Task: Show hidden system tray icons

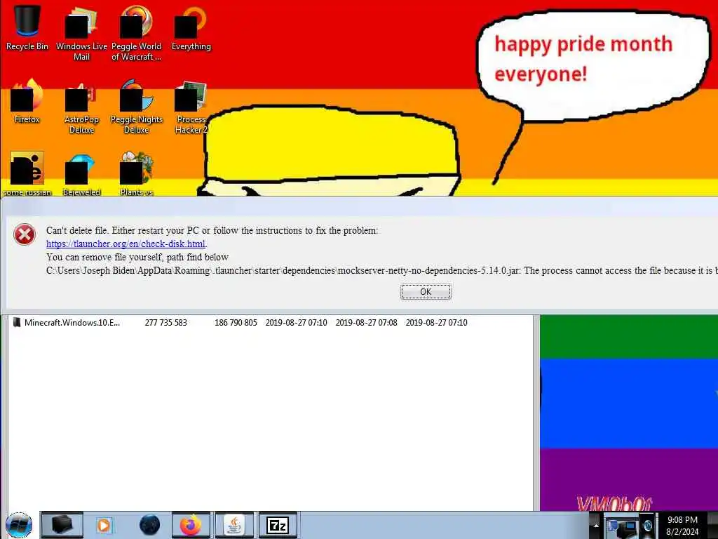Action: (x=596, y=525)
